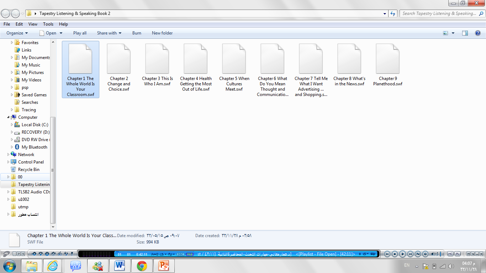
Task: Switch jetAudio to DISC mode
Action: [x=180, y=254]
